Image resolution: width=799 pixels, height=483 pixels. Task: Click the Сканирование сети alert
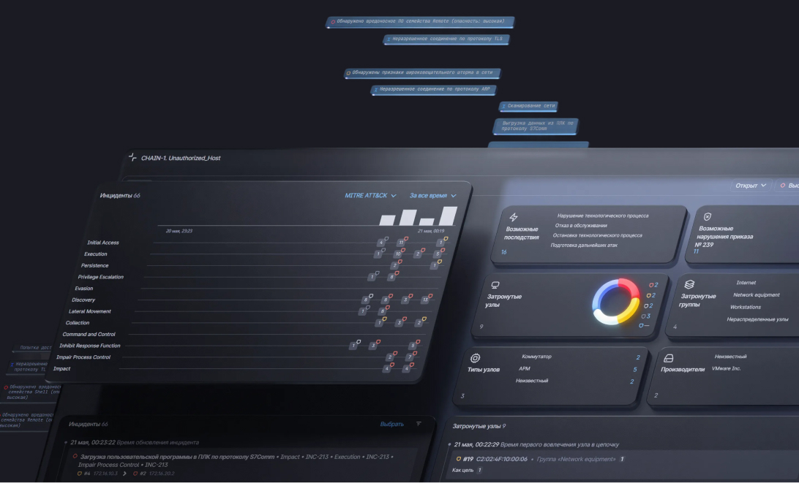[x=528, y=106]
